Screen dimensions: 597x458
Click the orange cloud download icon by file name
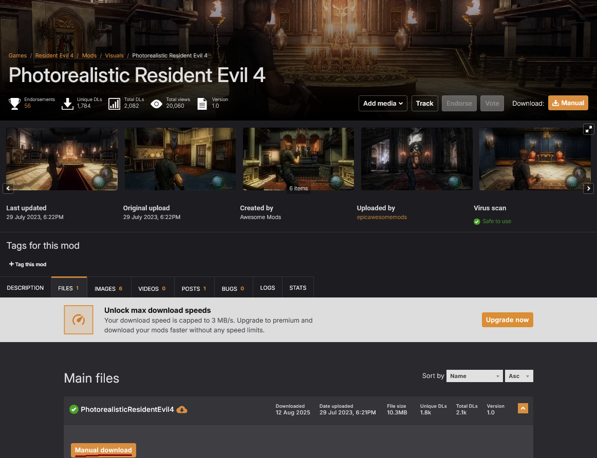click(x=182, y=410)
